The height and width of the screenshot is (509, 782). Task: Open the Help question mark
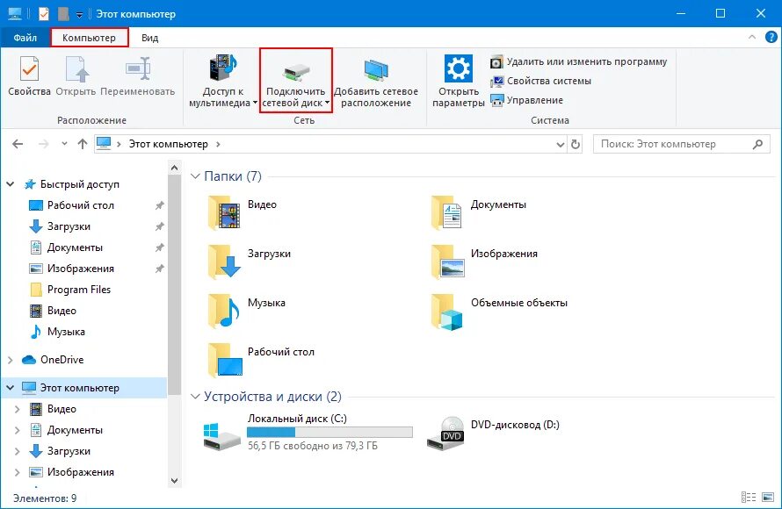point(771,37)
